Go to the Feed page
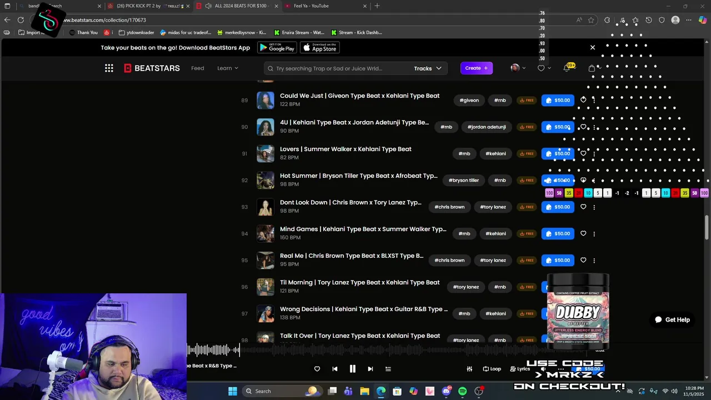The height and width of the screenshot is (400, 711). 198,68
